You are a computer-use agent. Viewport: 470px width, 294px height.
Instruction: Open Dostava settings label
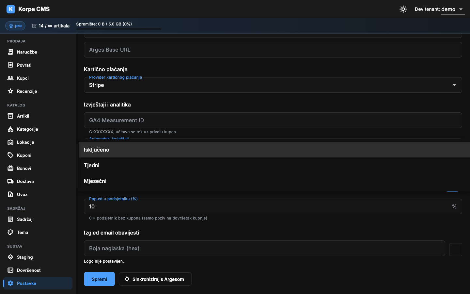click(x=25, y=181)
